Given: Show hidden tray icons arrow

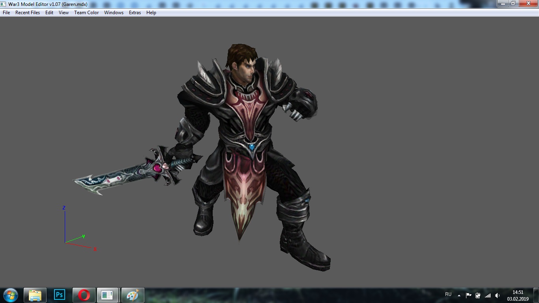Looking at the screenshot, I should click(x=459, y=296).
